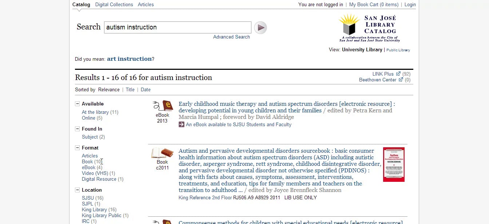
Task: Collapse the Available facet section
Action: [77, 104]
